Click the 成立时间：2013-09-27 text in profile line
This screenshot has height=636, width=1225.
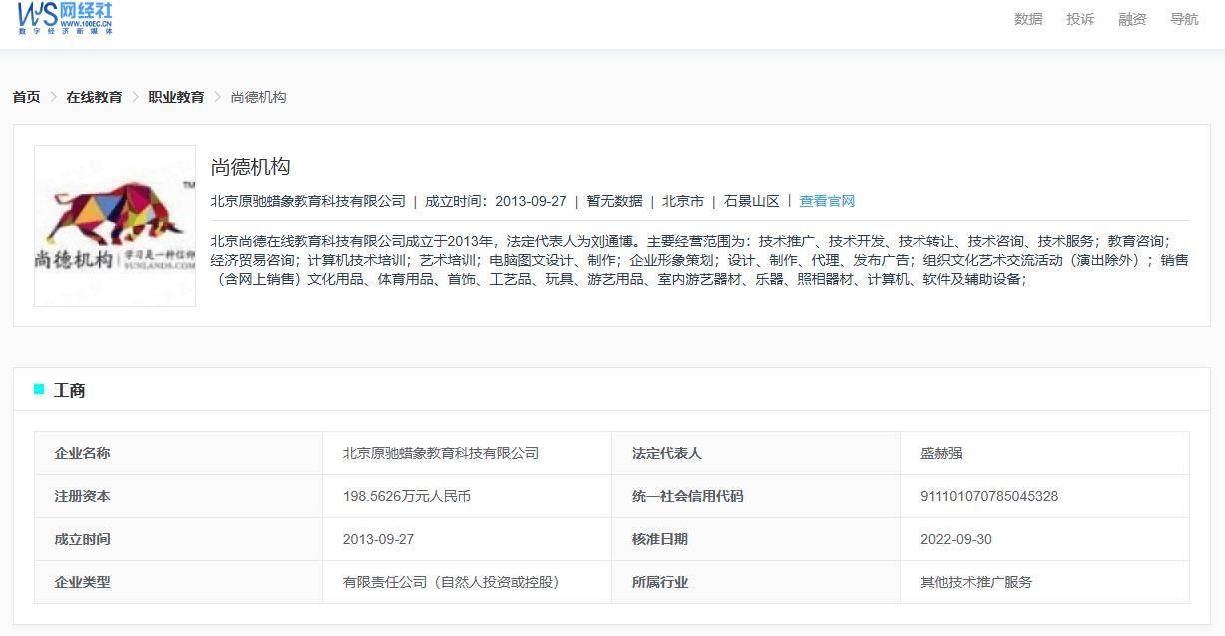point(496,201)
